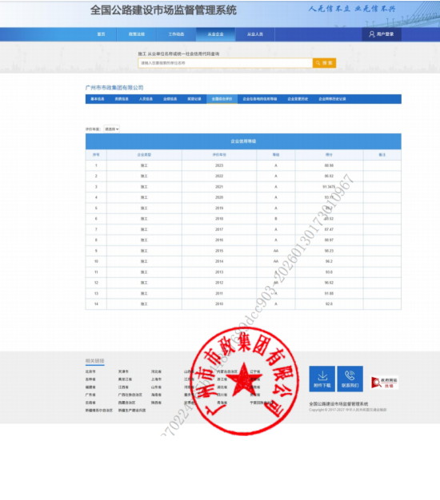Open the 辽宁省 footer link
The image size is (440, 500).
pyautogui.click(x=255, y=371)
